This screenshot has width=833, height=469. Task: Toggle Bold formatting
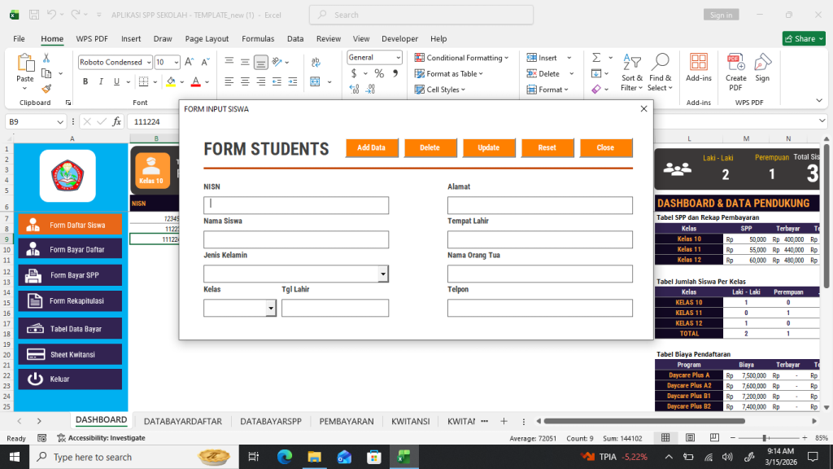[x=85, y=81]
